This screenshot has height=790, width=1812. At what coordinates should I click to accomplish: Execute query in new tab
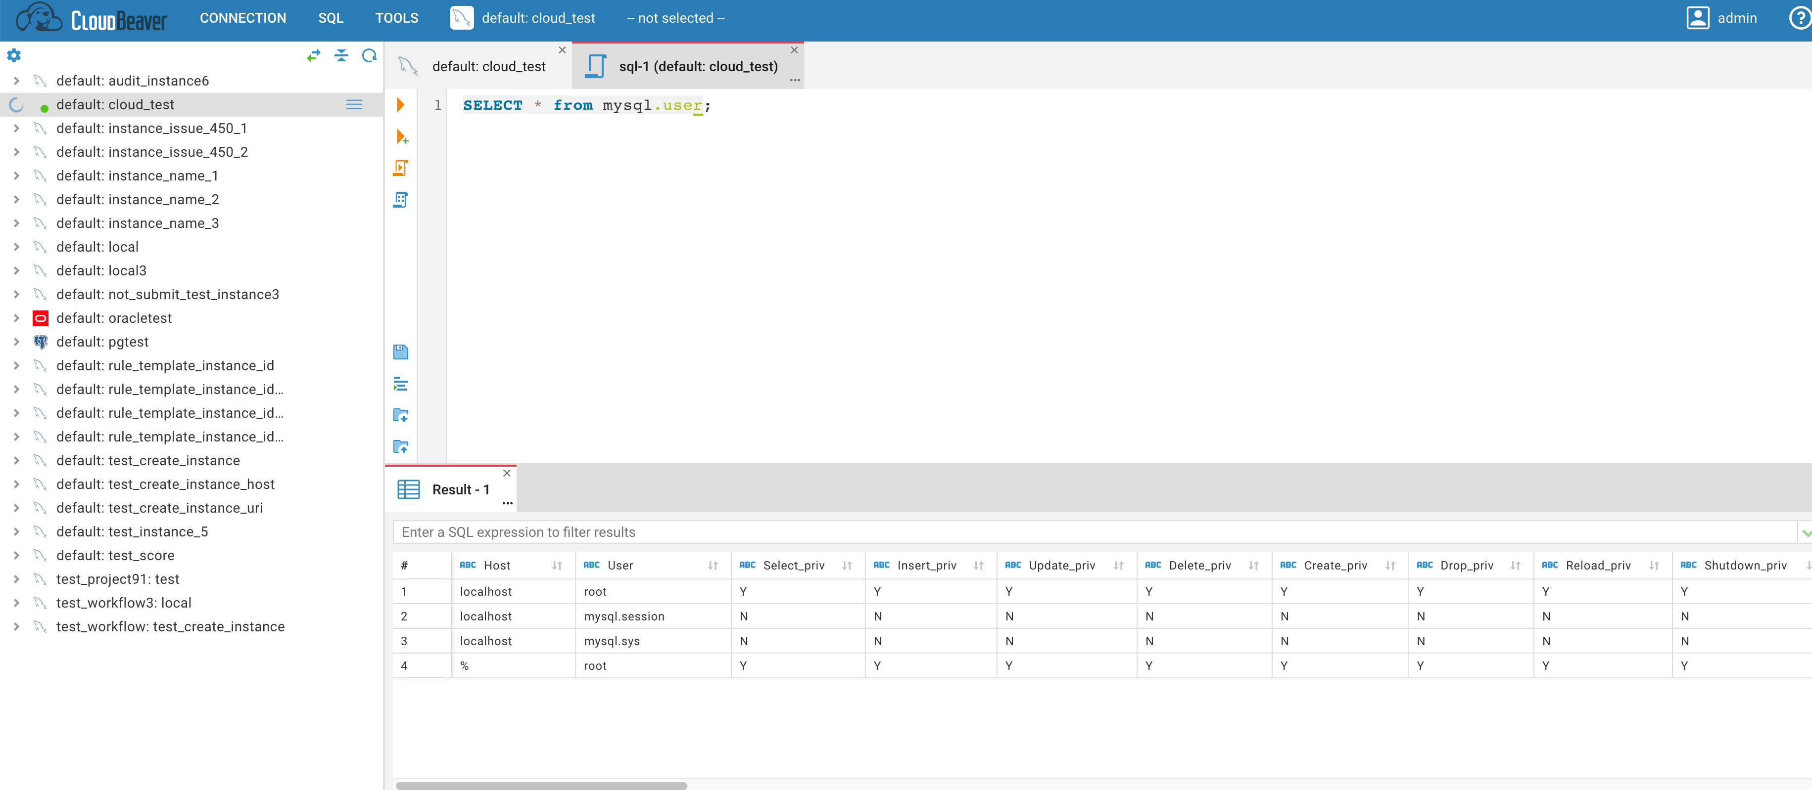(401, 137)
